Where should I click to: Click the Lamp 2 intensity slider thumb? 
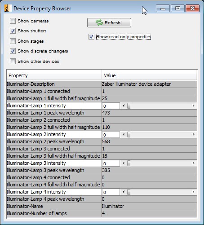(129, 135)
